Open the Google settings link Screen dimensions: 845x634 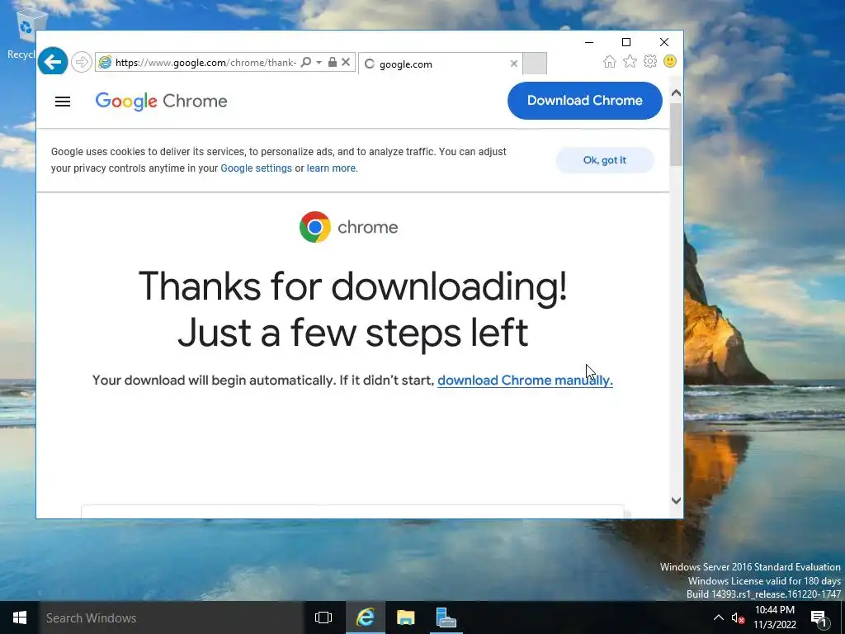(256, 168)
